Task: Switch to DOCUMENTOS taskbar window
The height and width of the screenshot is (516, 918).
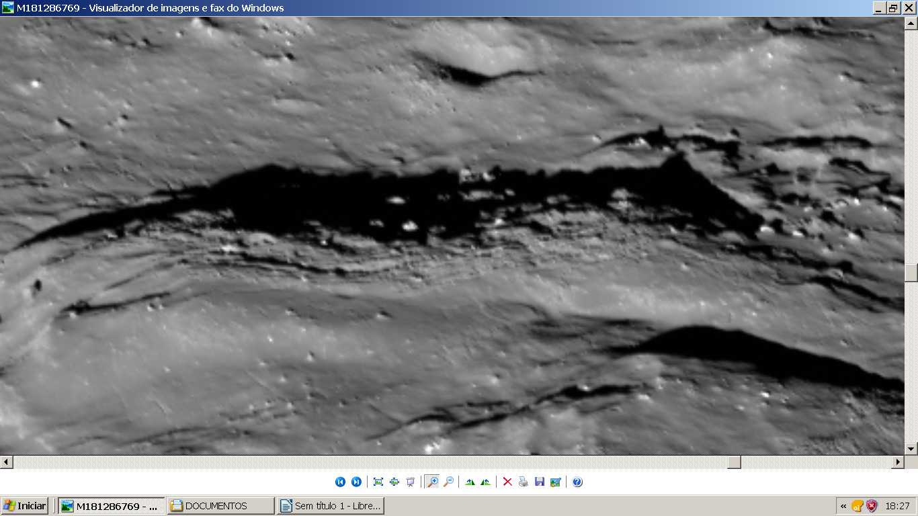Action: tap(221, 506)
